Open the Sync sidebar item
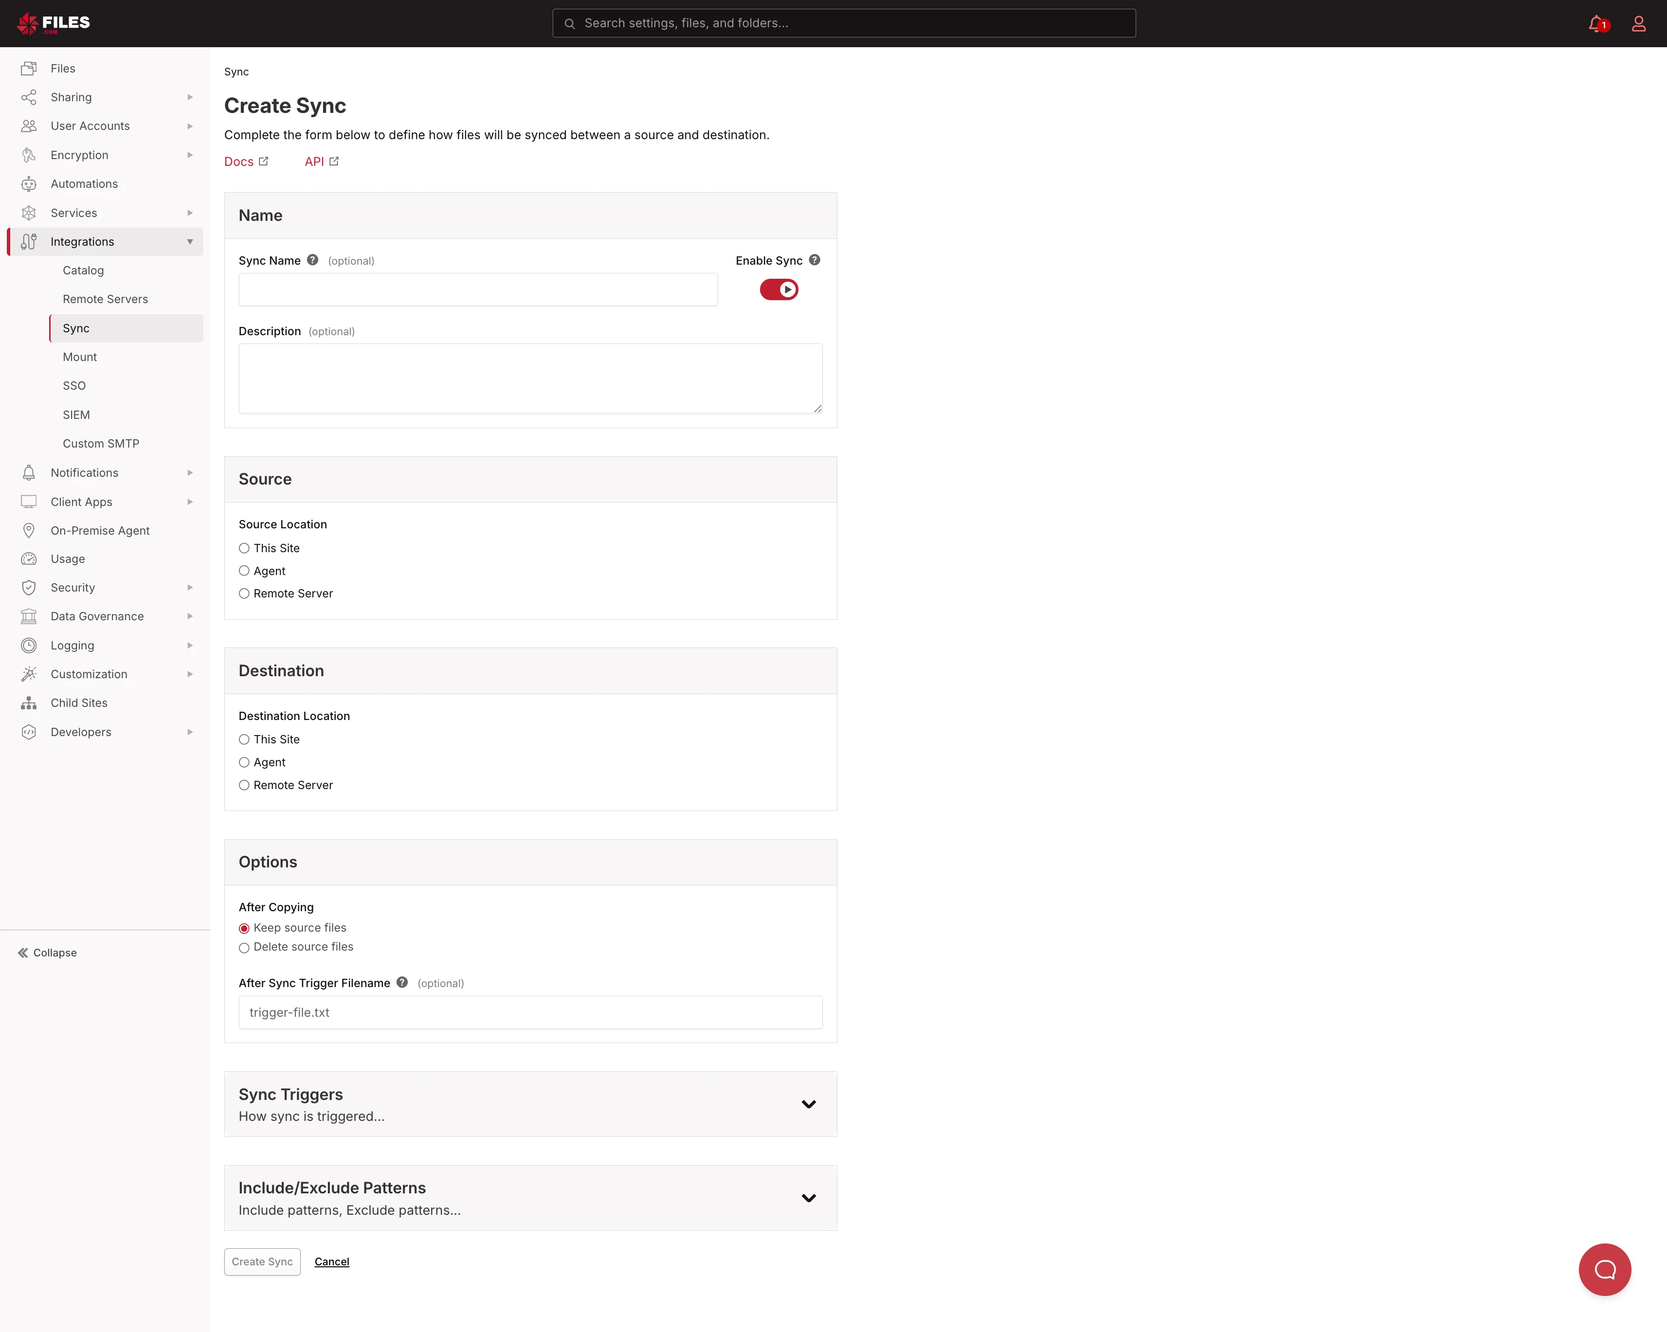Image resolution: width=1667 pixels, height=1332 pixels. click(125, 328)
